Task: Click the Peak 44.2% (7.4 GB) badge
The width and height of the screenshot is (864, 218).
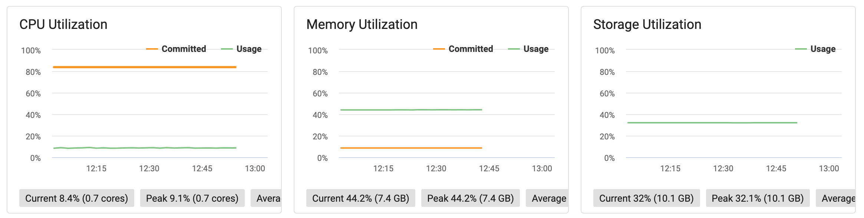Action: (x=471, y=198)
